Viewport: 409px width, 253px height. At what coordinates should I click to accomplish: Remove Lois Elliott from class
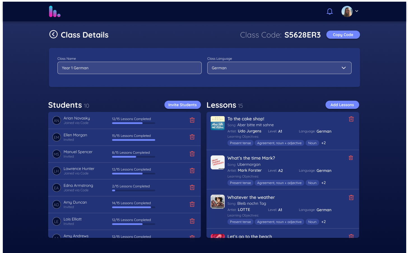[192, 221]
